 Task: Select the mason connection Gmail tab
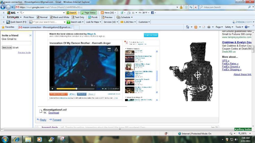(x=46, y=27)
